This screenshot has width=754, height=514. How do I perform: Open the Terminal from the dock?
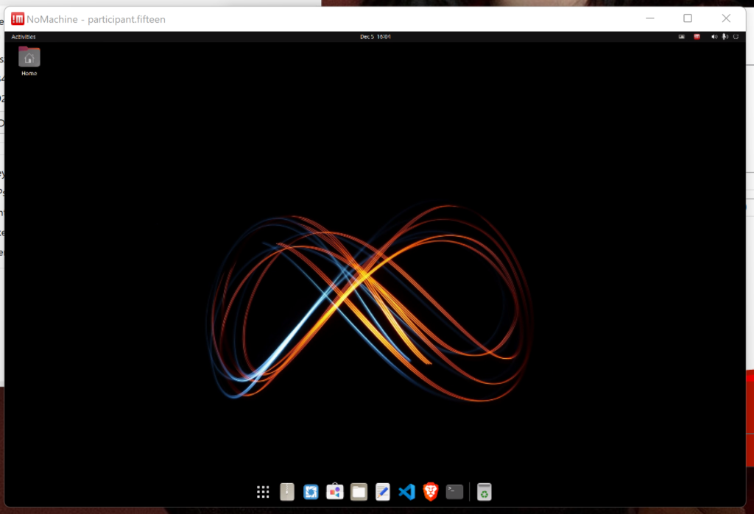point(455,492)
